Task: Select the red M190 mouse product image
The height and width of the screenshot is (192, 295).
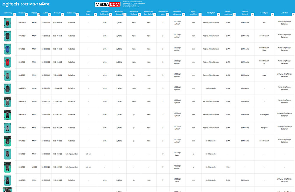Action: (8, 23)
